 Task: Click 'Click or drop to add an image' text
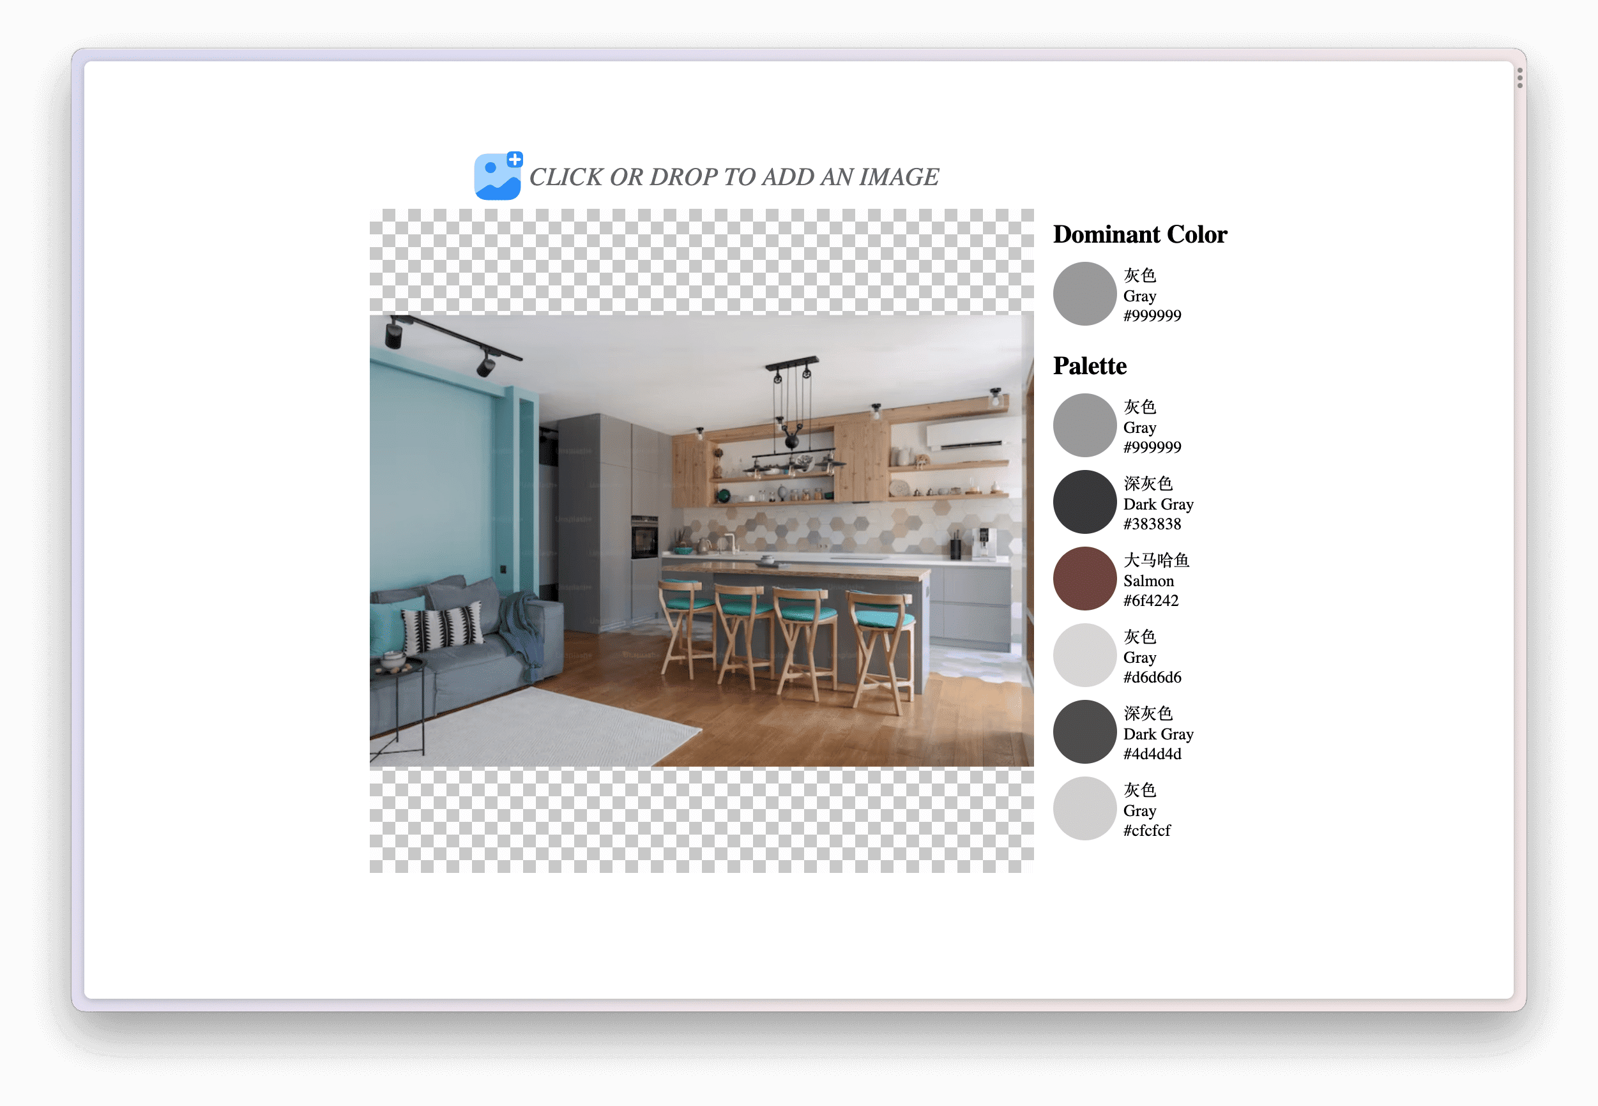(733, 178)
